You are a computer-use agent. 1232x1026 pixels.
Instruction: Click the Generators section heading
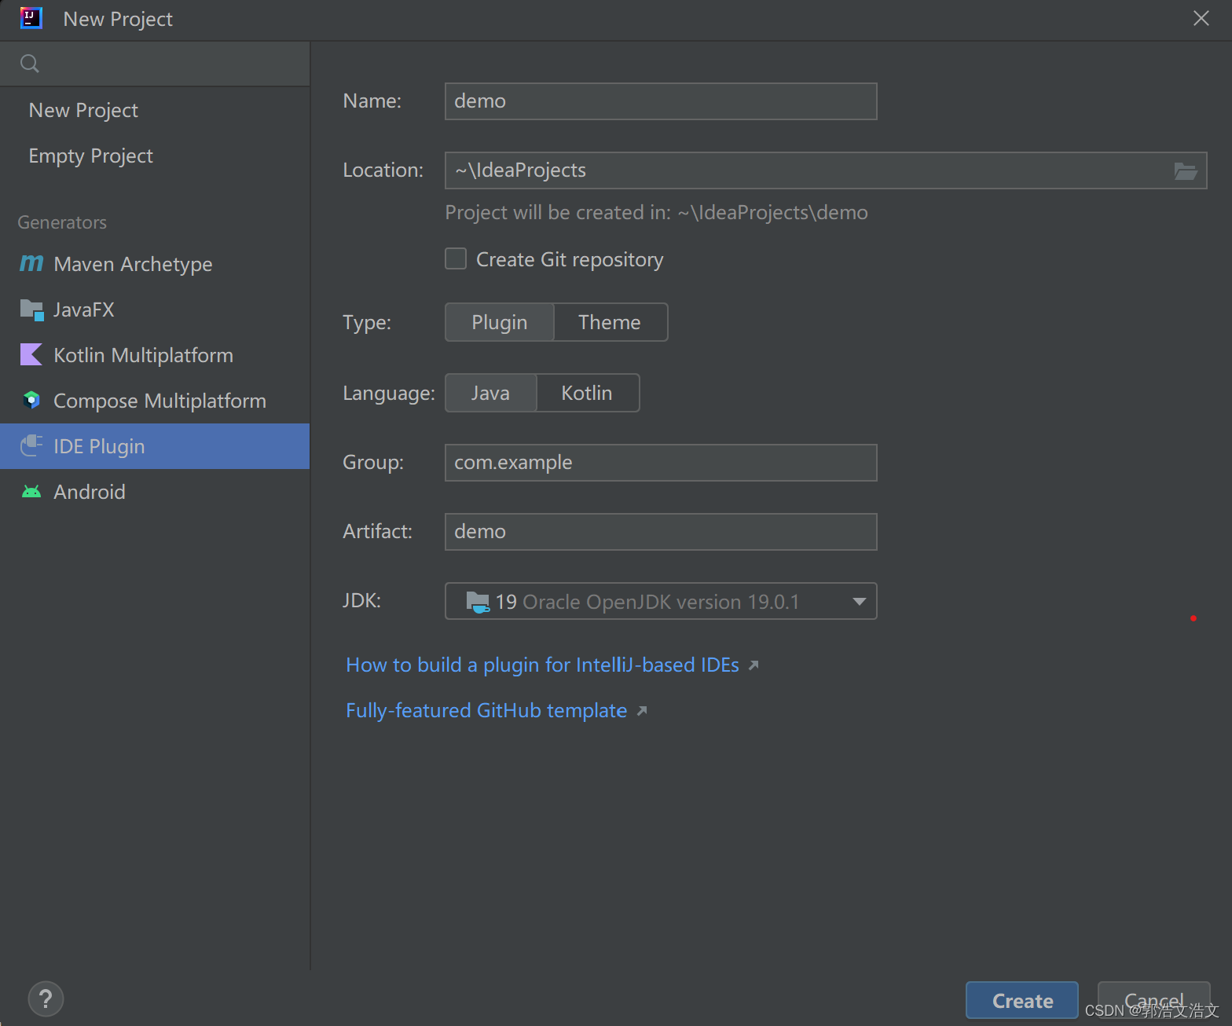(x=62, y=222)
